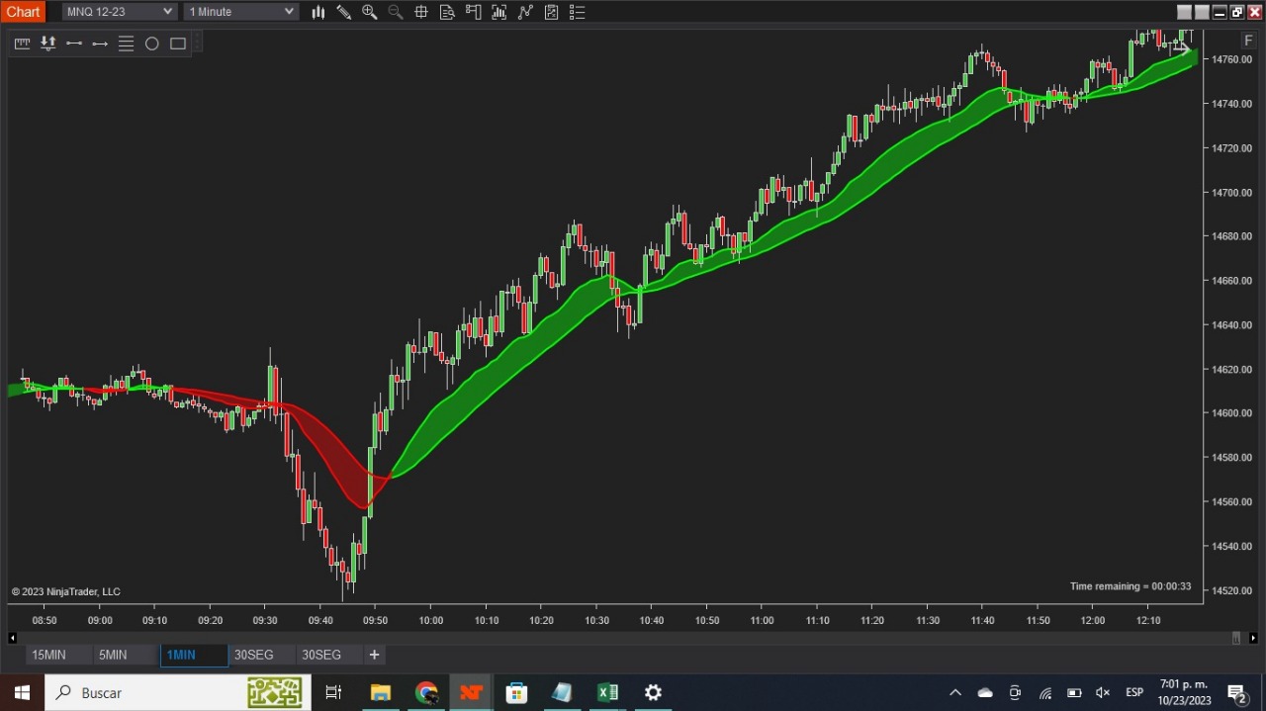Open the bar type (candlestick) icon
This screenshot has width=1266, height=711.
pyautogui.click(x=318, y=12)
